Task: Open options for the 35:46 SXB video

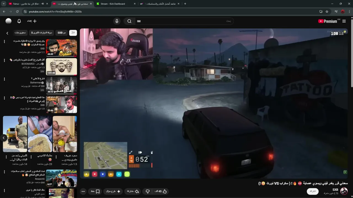Action: [x=4, y=98]
